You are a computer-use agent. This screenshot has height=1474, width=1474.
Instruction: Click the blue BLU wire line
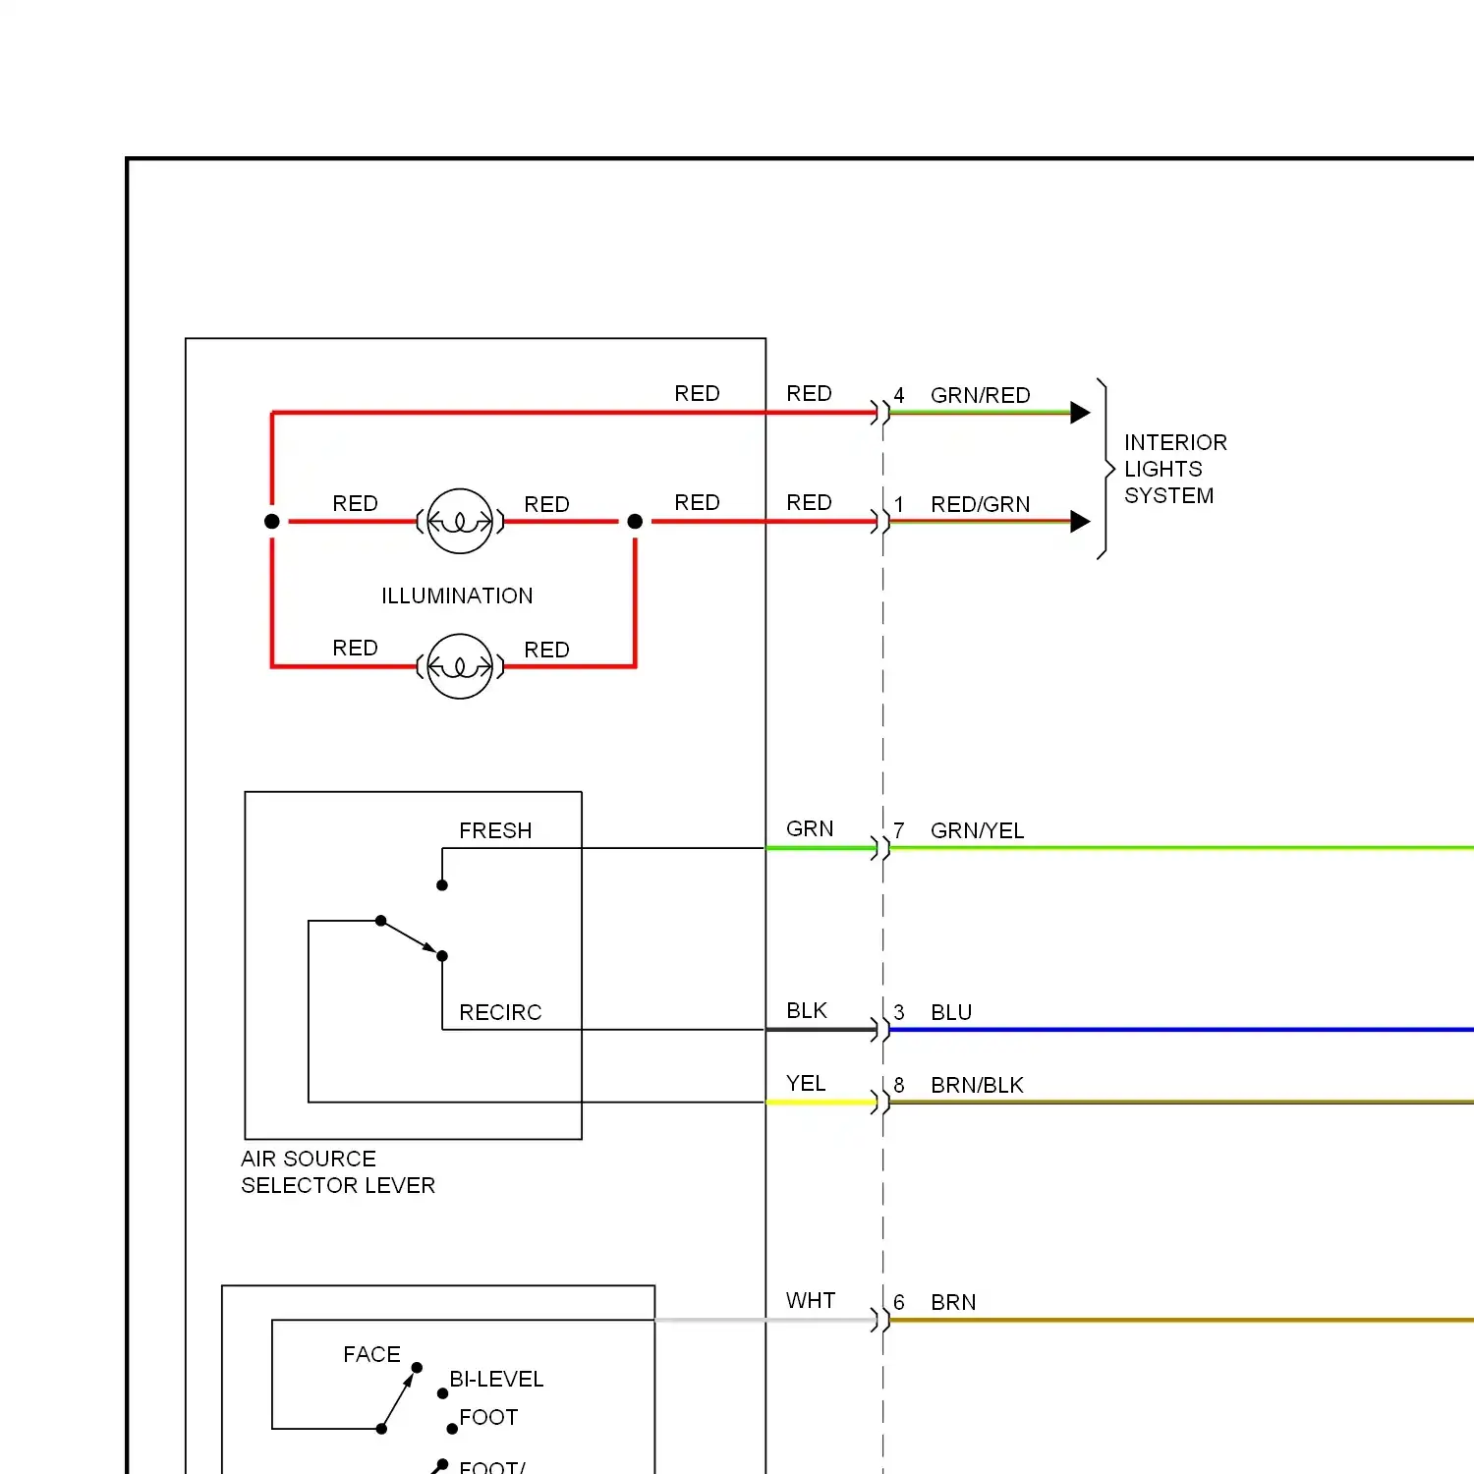pyautogui.click(x=1181, y=1030)
